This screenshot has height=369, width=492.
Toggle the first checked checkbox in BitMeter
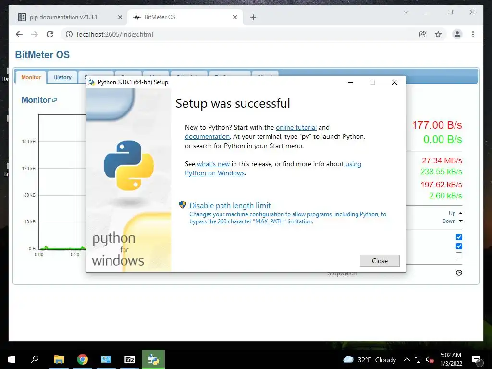click(459, 237)
